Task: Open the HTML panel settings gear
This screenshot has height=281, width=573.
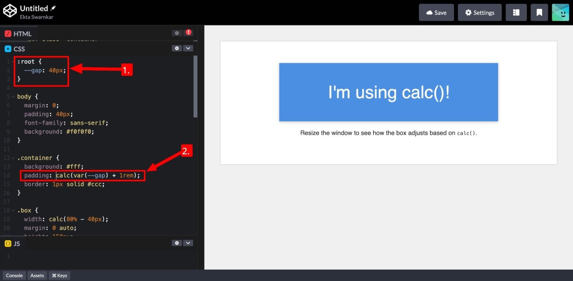Action: (x=176, y=33)
